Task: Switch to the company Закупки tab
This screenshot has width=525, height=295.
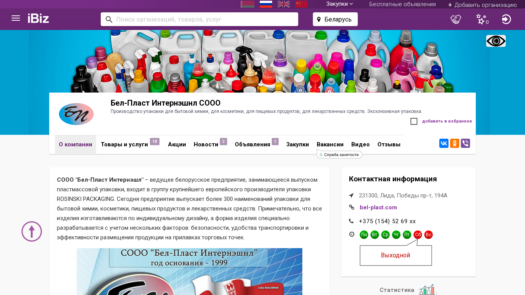Action: click(297, 144)
